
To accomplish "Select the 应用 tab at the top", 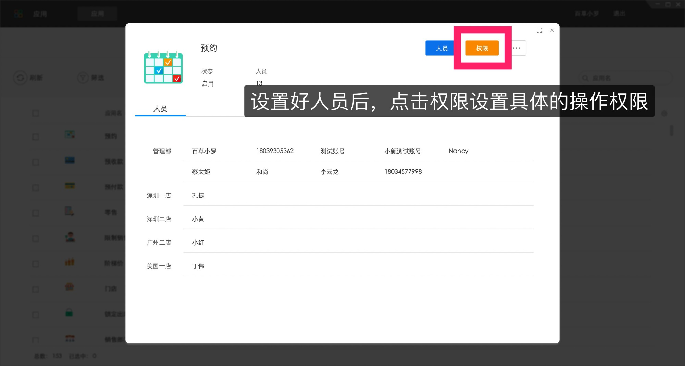I will click(98, 13).
